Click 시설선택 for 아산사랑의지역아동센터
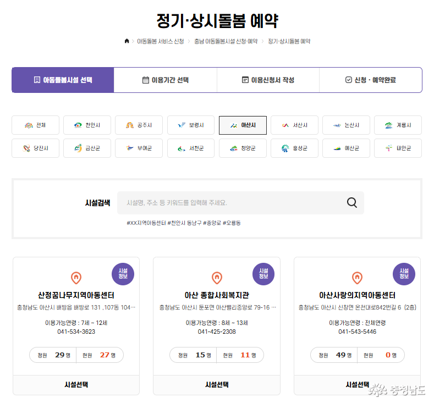The height and width of the screenshot is (403, 434). [358, 385]
